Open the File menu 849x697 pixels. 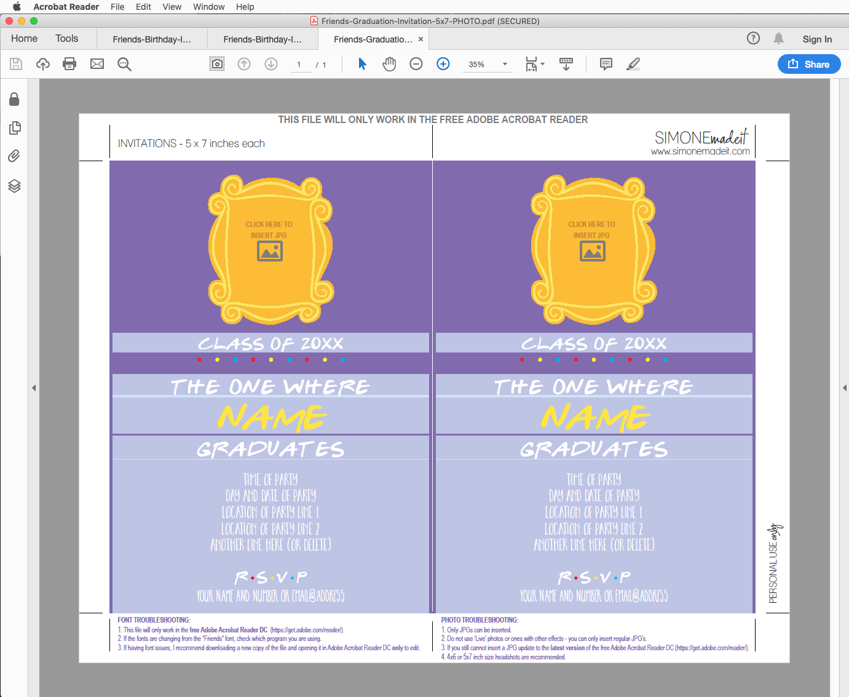(x=117, y=7)
